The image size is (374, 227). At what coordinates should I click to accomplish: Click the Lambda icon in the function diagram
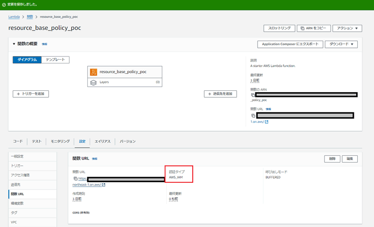coord(93,72)
